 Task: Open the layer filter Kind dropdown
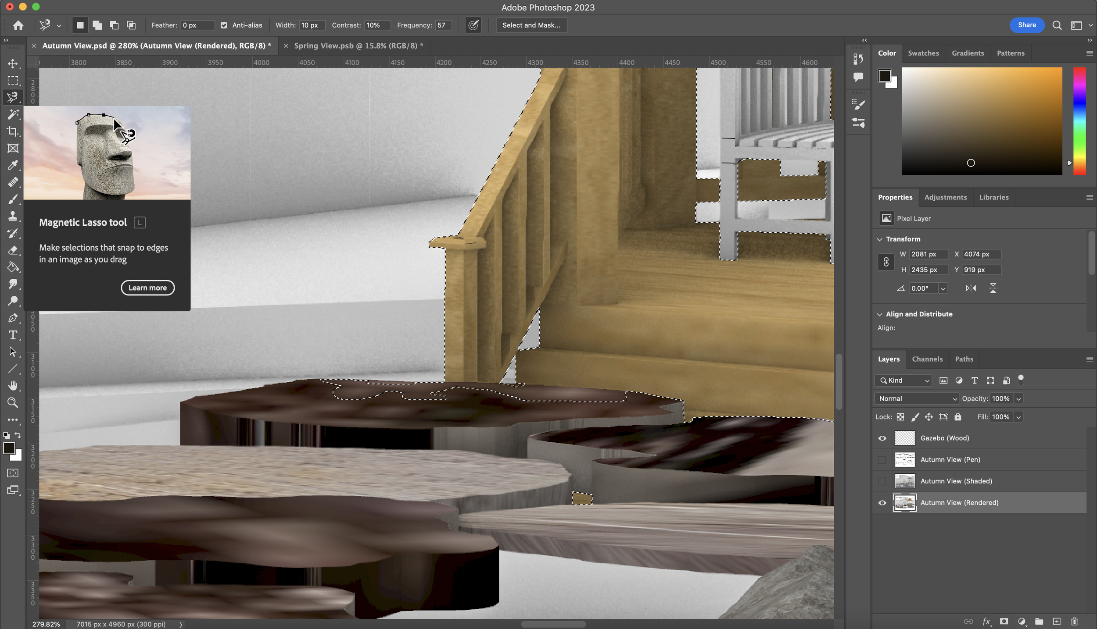coord(903,380)
